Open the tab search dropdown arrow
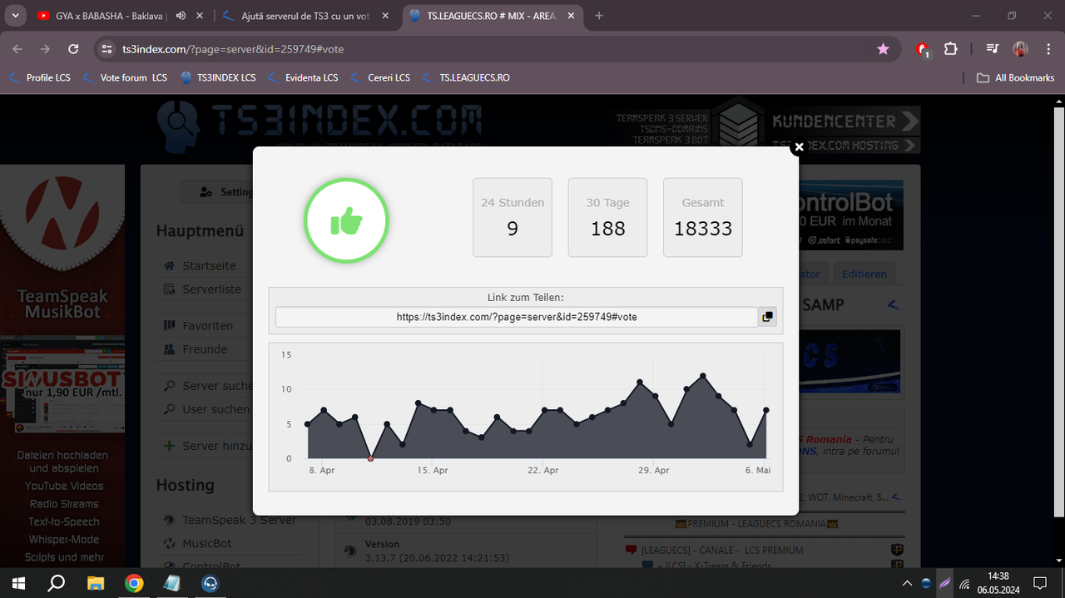The height and width of the screenshot is (598, 1065). [x=15, y=16]
